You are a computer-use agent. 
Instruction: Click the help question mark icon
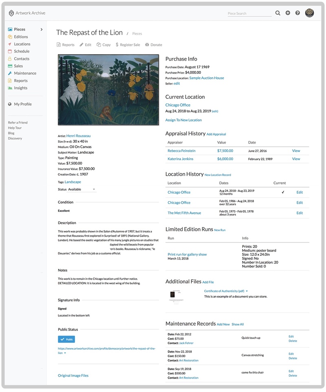[x=298, y=13]
